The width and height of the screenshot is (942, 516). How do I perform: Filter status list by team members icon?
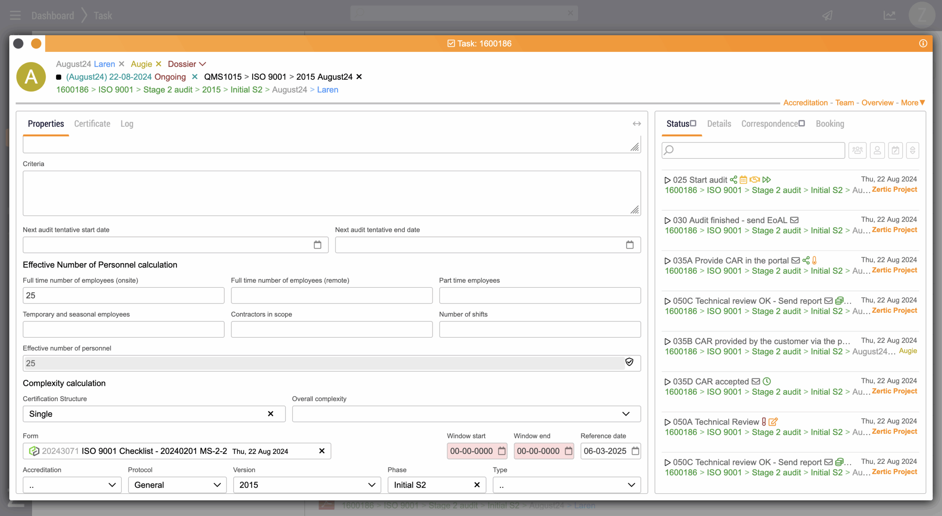pos(857,150)
